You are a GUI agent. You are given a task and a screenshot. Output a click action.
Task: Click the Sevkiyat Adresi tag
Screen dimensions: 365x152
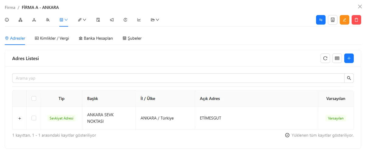pyautogui.click(x=61, y=118)
